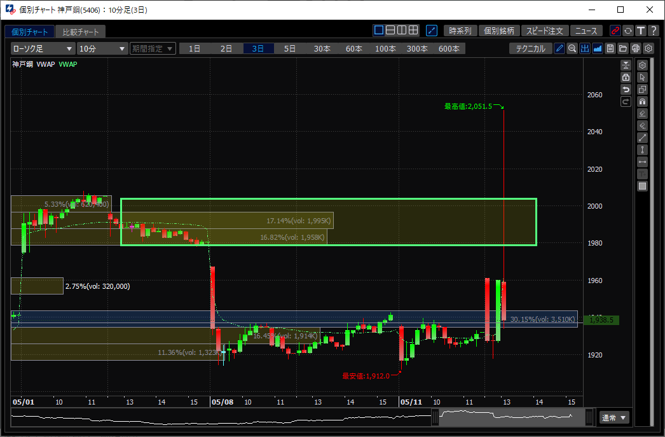Open the 10分 interval dropdown
Screen dimensions: 665x437
point(102,49)
